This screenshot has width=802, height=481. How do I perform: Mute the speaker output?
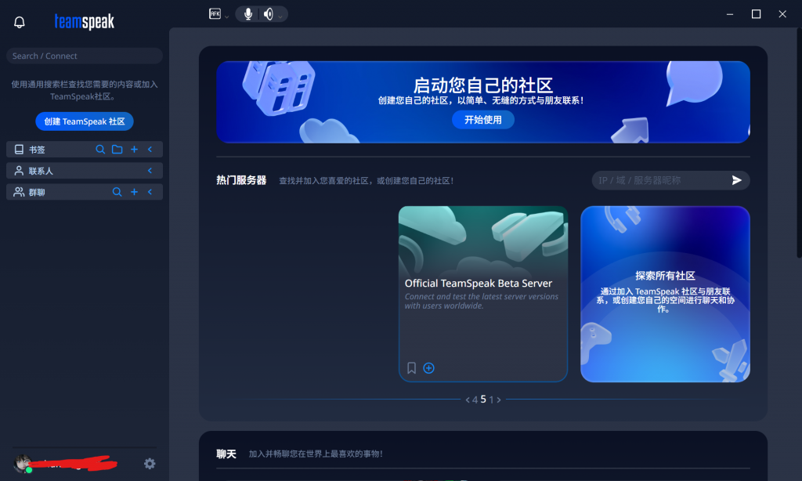(x=269, y=14)
